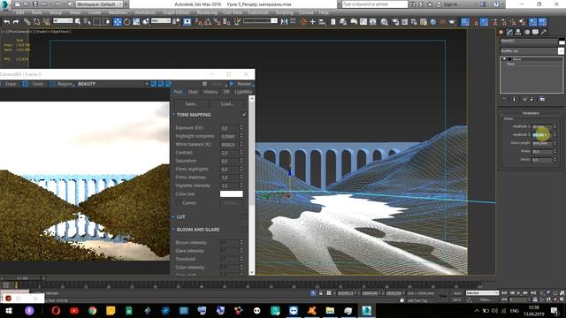This screenshot has width=566, height=318.
Task: Enable the LUT checkbox
Action: click(244, 216)
